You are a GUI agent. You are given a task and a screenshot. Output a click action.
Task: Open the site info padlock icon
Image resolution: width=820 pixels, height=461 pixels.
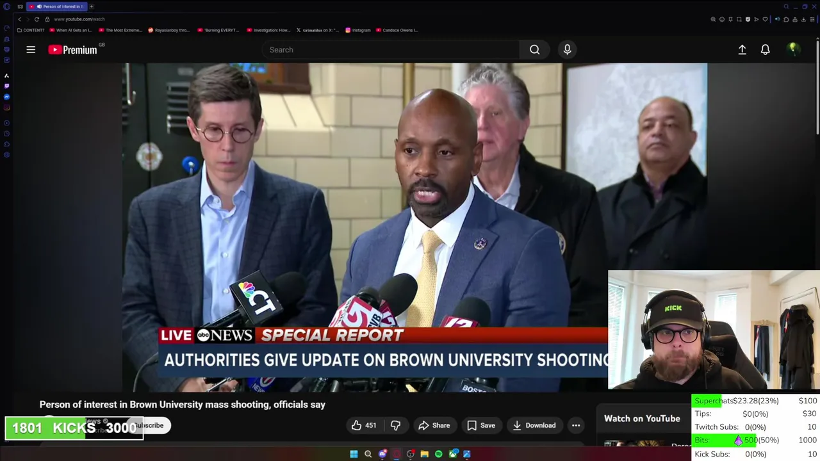[47, 19]
